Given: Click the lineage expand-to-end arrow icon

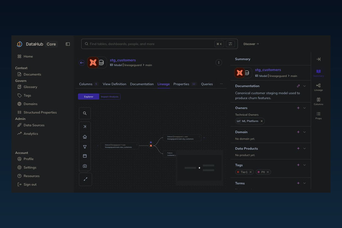Looking at the screenshot, I should click(x=85, y=127).
